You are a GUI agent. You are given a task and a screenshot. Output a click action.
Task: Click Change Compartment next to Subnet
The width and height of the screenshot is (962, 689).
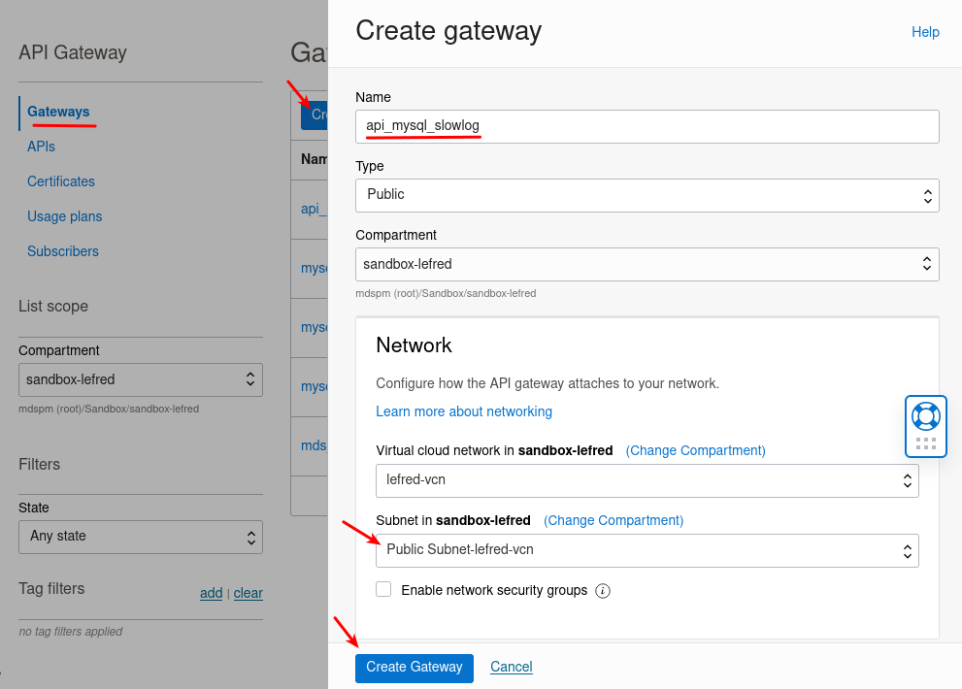[x=614, y=520]
